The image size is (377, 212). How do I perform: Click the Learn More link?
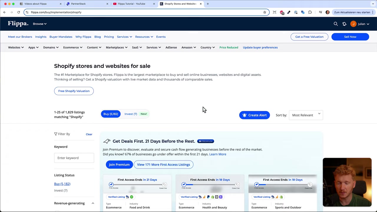click(x=218, y=154)
